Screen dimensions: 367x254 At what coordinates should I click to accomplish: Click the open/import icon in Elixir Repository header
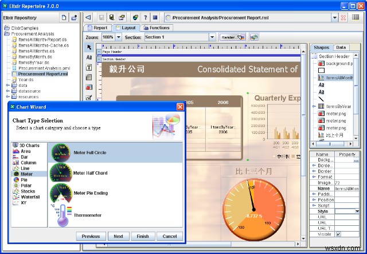[74, 18]
